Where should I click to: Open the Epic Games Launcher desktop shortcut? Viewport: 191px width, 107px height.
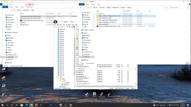pyautogui.click(x=102, y=95)
